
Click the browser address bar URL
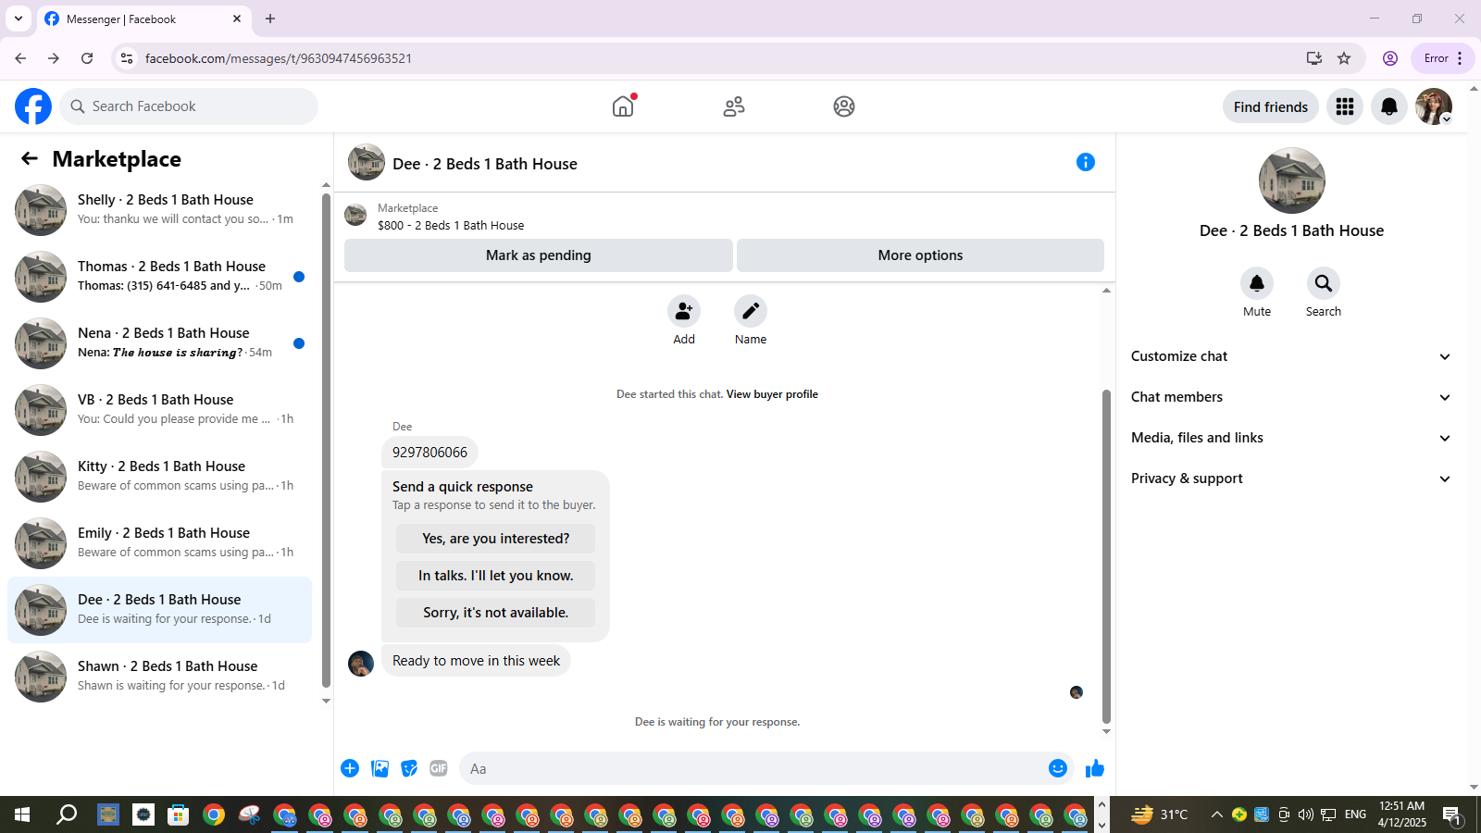tap(279, 58)
